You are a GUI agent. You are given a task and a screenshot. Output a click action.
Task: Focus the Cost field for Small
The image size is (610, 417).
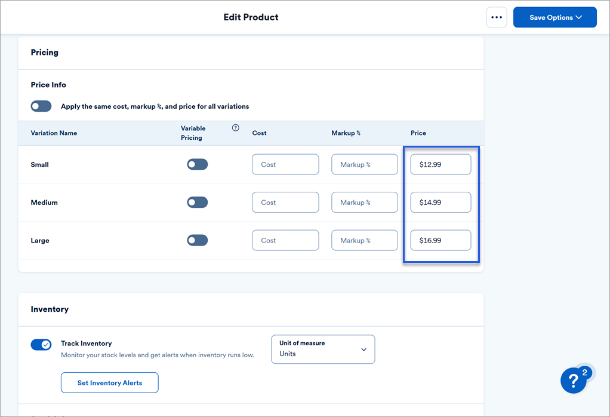coord(285,164)
